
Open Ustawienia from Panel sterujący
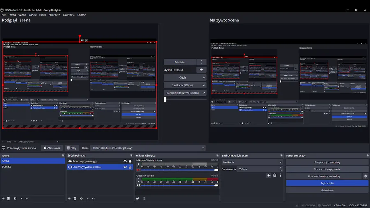327,190
